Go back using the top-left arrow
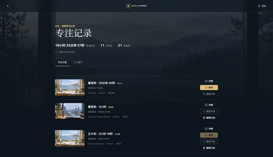Screen dimensions: 273x157 [8, 6]
